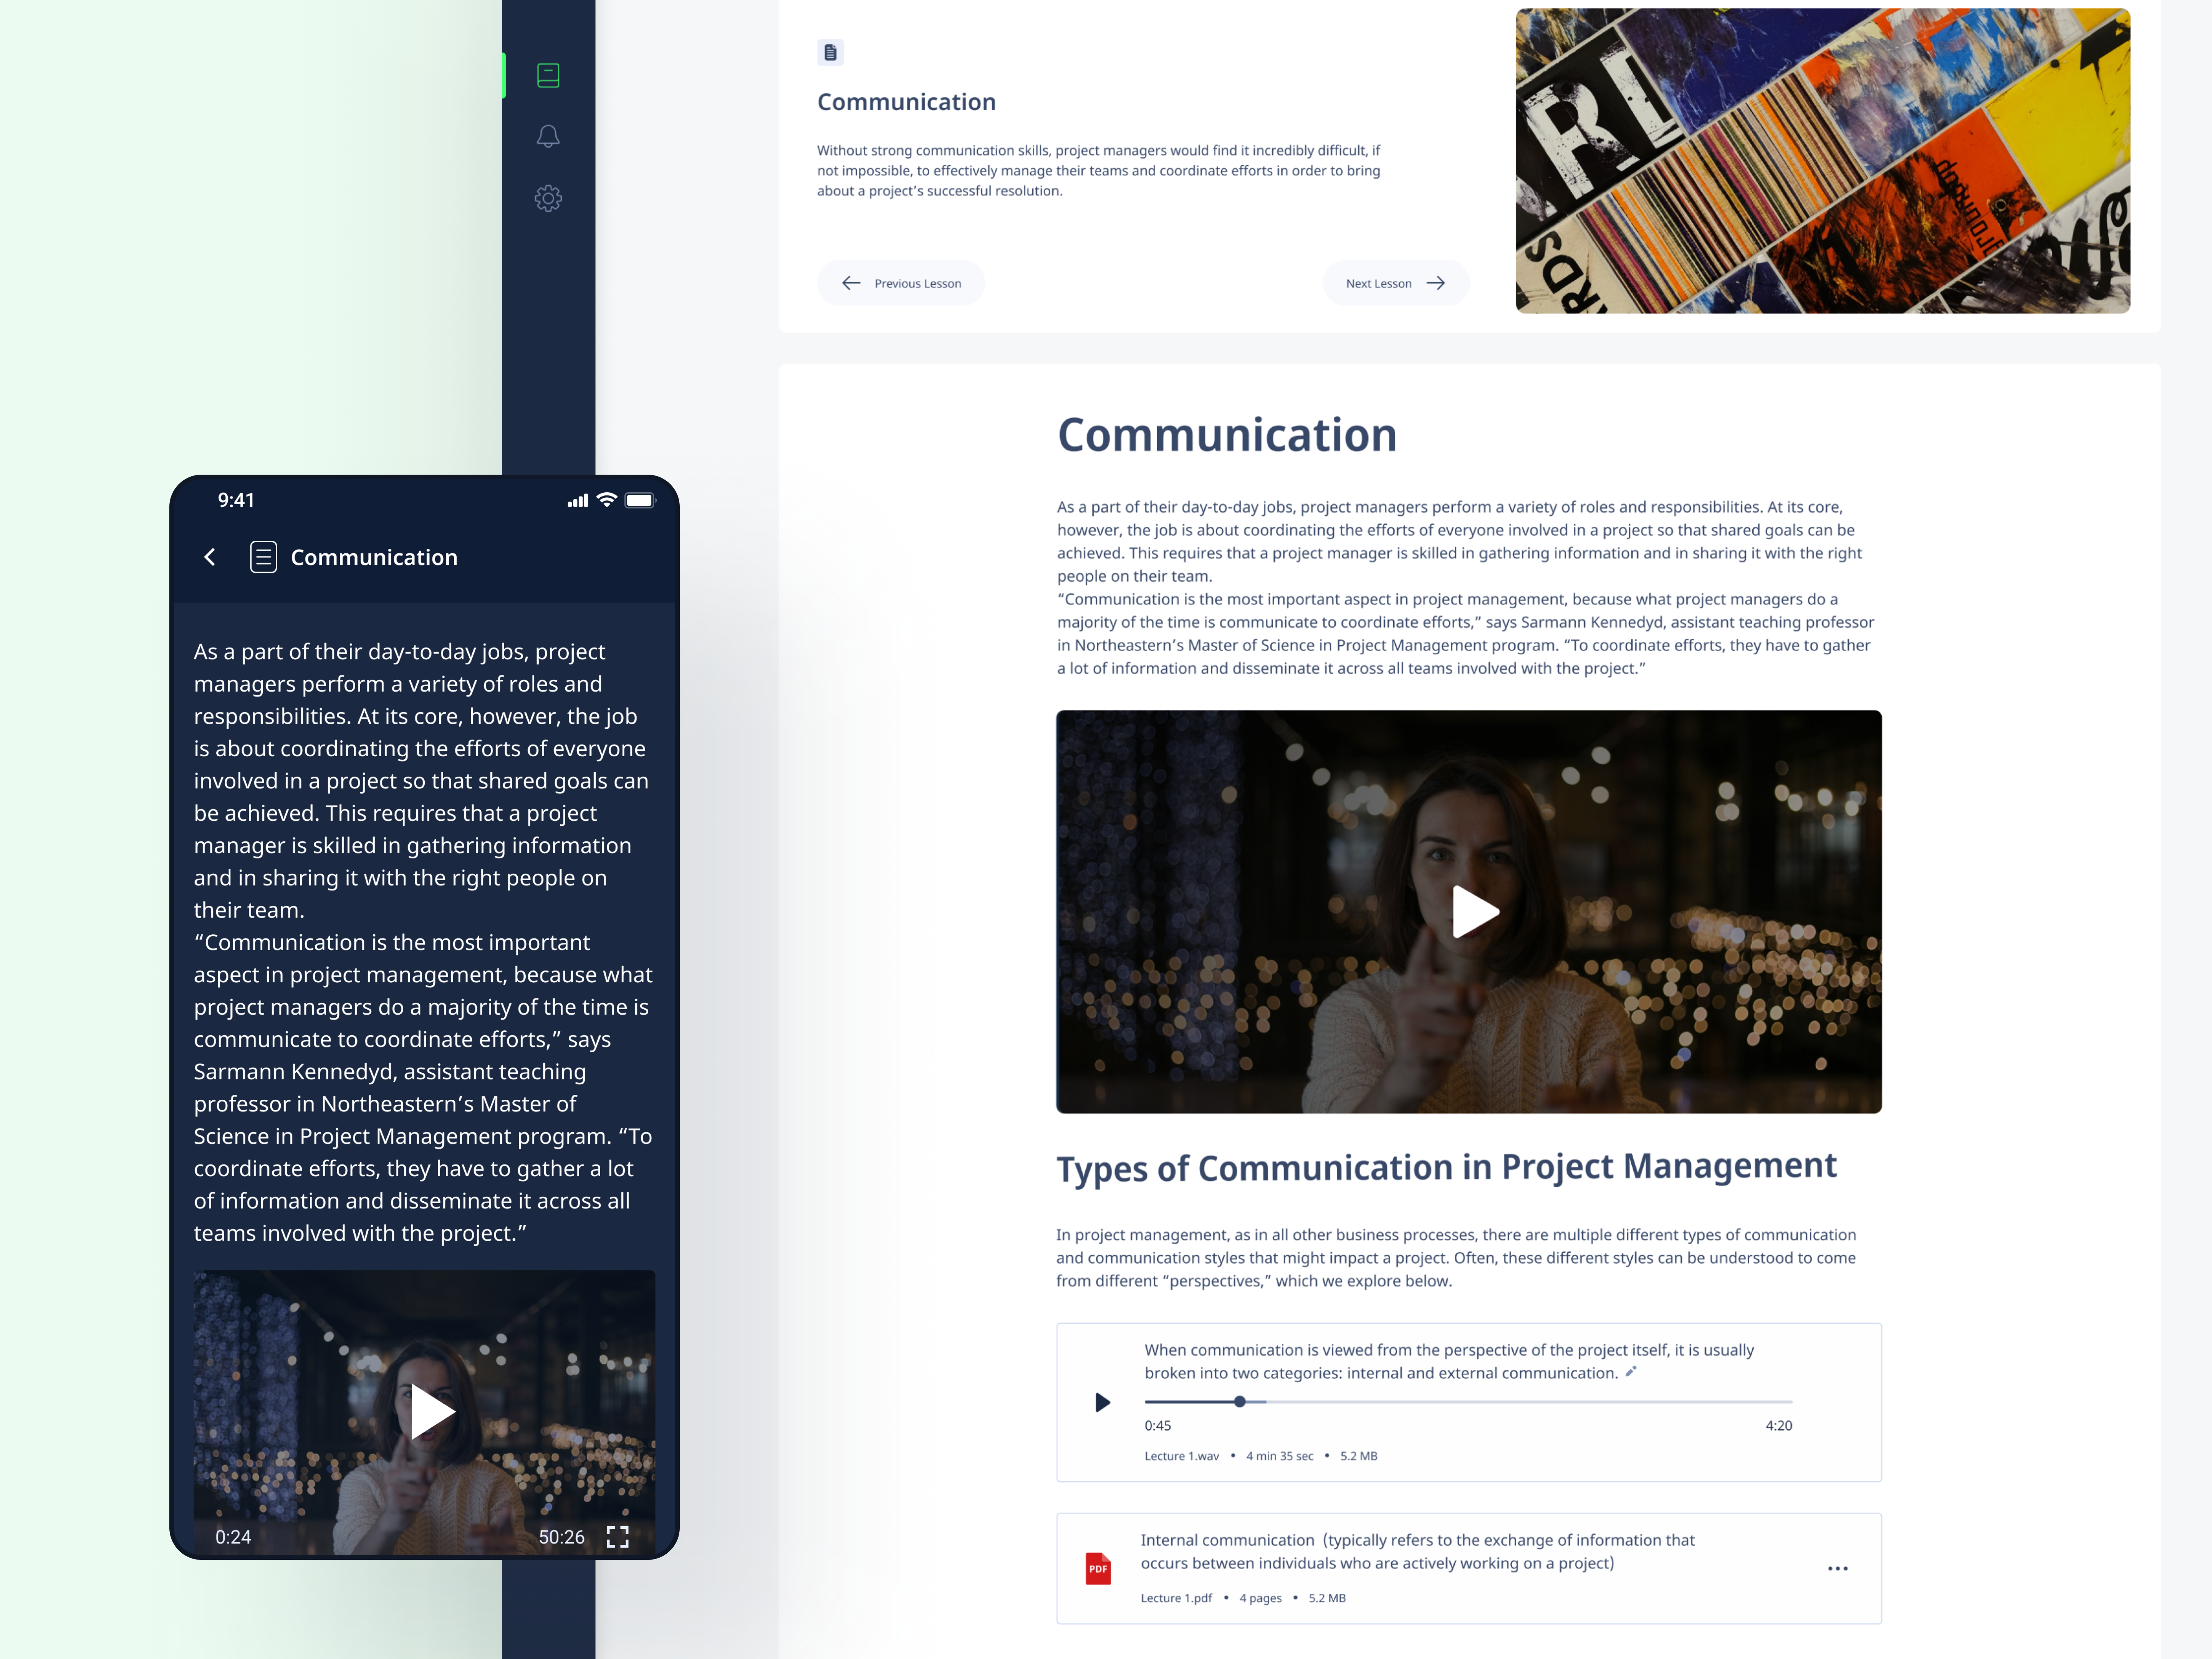Click the 4:20 audio end time
Screen dimensions: 2212x1659
pyautogui.click(x=1778, y=1425)
